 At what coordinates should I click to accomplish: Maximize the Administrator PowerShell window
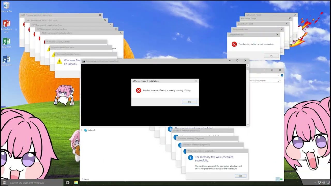[x=237, y=60]
